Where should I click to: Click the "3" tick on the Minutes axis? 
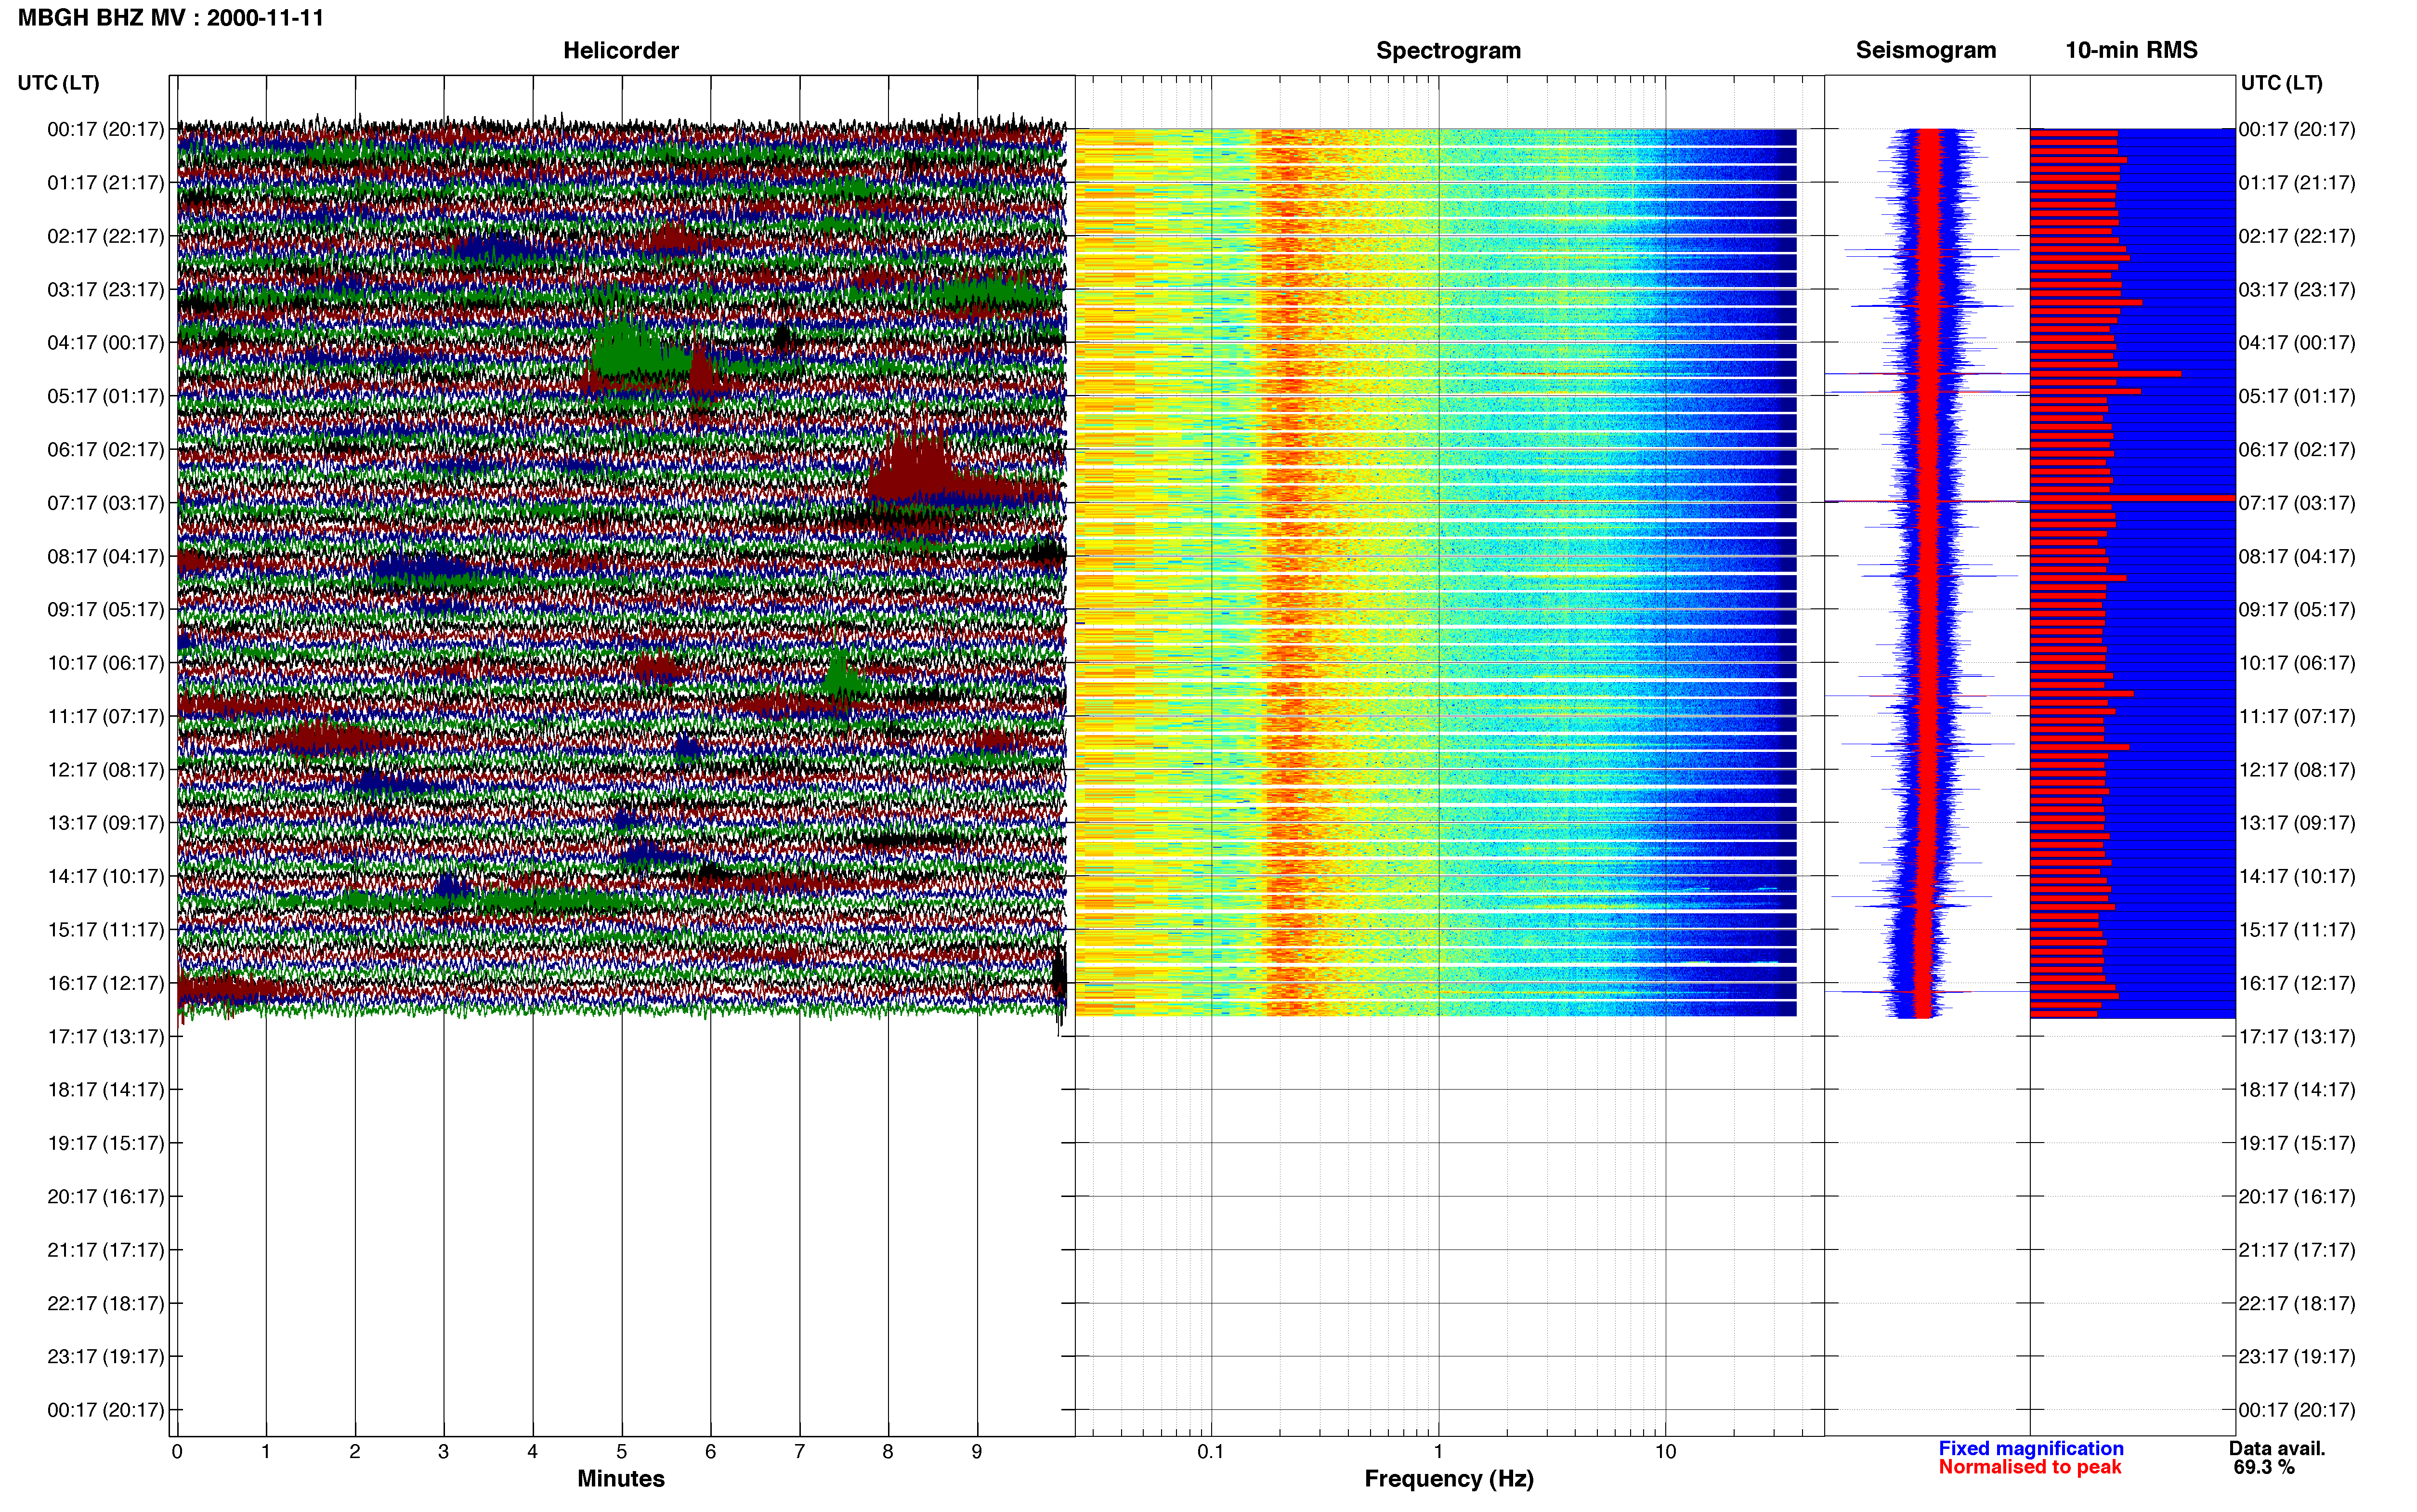[444, 1451]
